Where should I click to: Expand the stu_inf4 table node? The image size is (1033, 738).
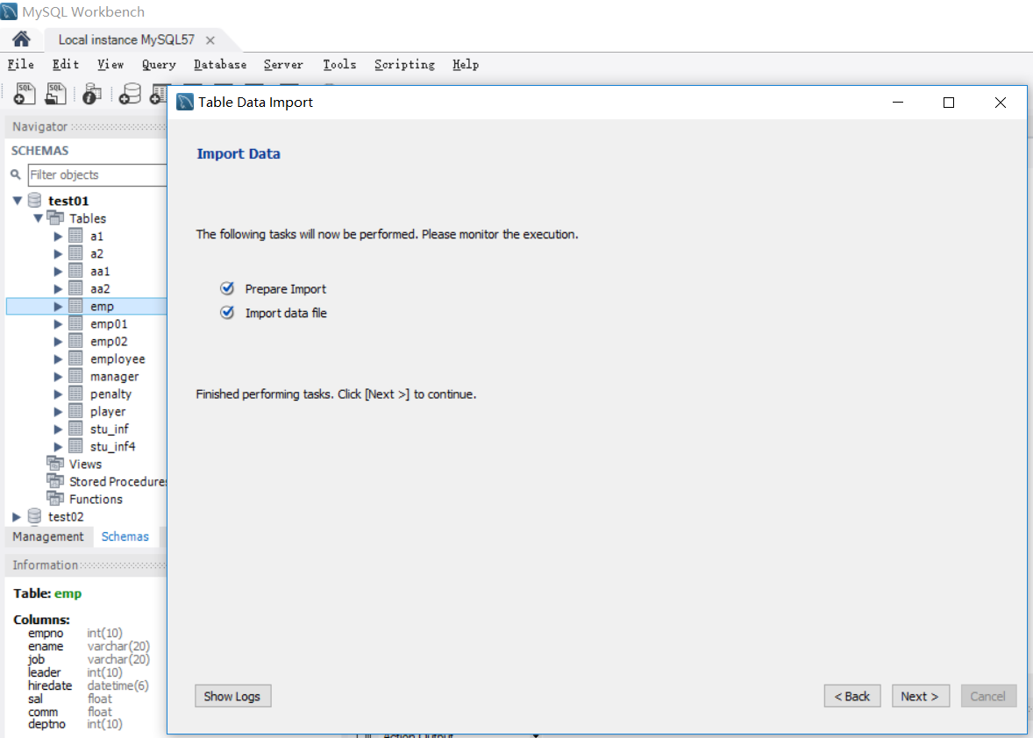(x=58, y=446)
